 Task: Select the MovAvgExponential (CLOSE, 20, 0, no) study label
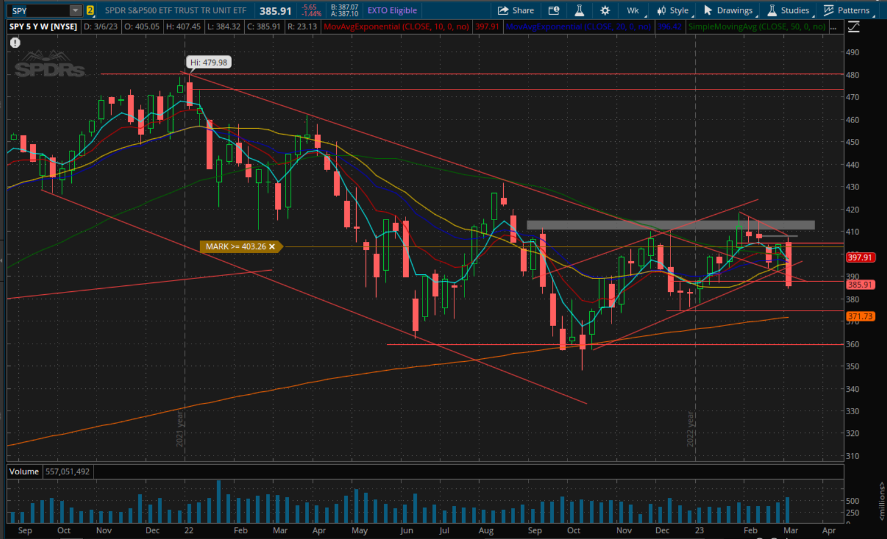[579, 26]
